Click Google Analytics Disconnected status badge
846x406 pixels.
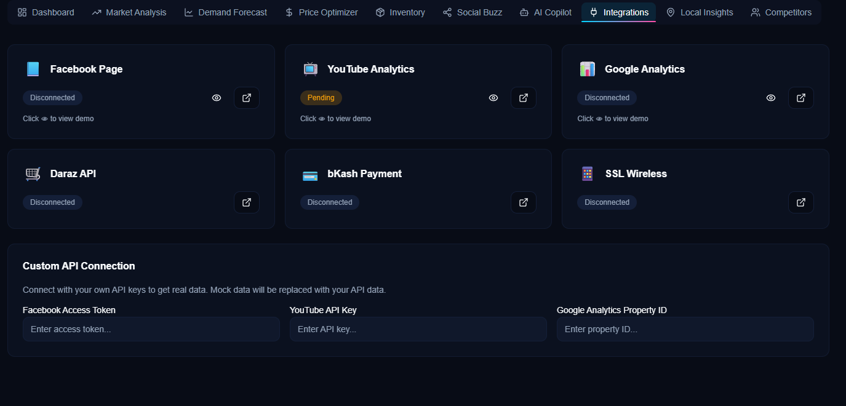[x=607, y=98]
